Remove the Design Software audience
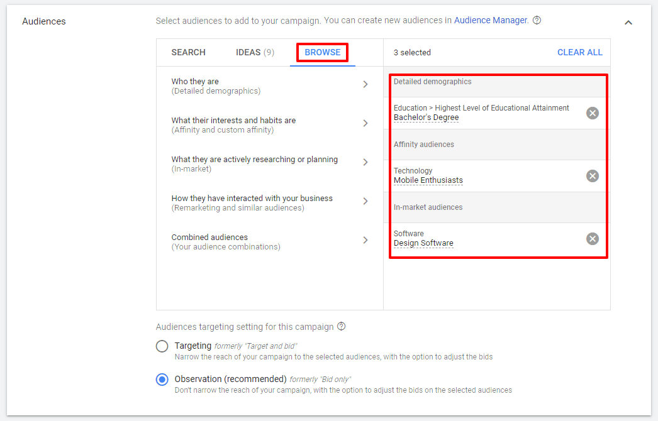Viewport: 658px width, 421px height. (592, 239)
